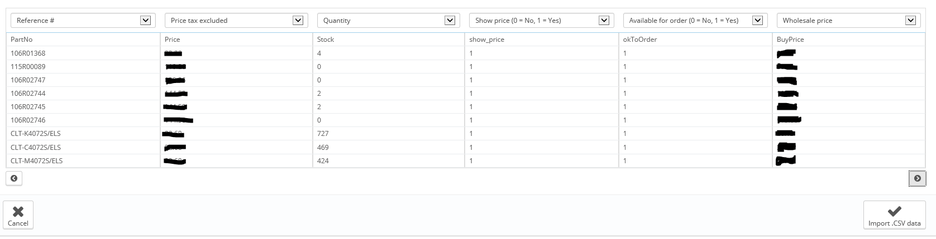Click the Import .CSV data checkmark icon
Viewport: 936px width, 239px height.
tap(894, 211)
